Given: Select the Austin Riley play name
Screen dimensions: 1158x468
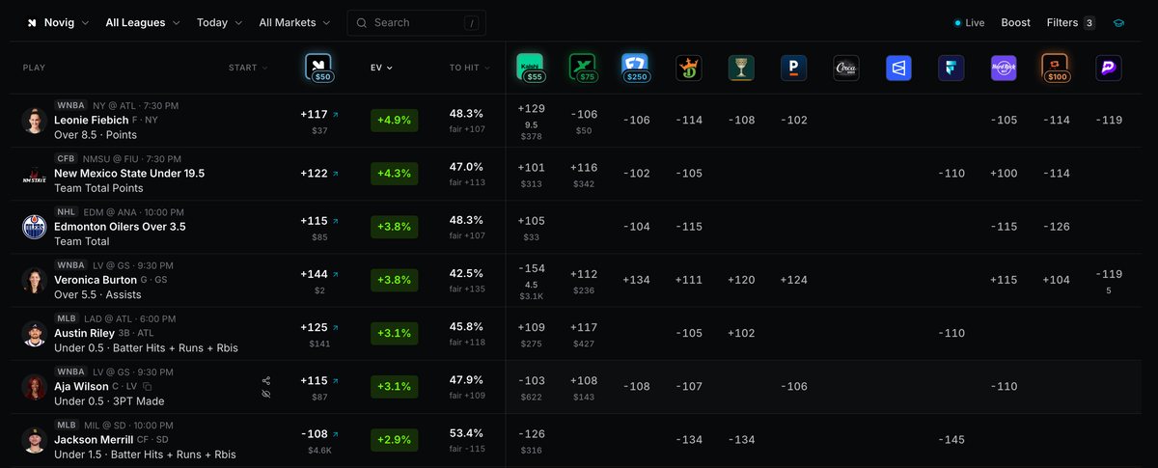Looking at the screenshot, I should coord(83,333).
